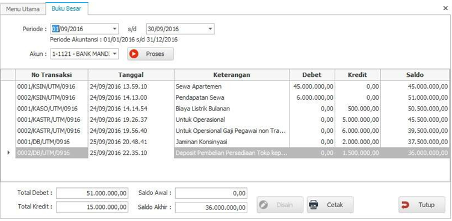Click the No Transaksi column header
The width and height of the screenshot is (452, 221).
click(x=52, y=75)
